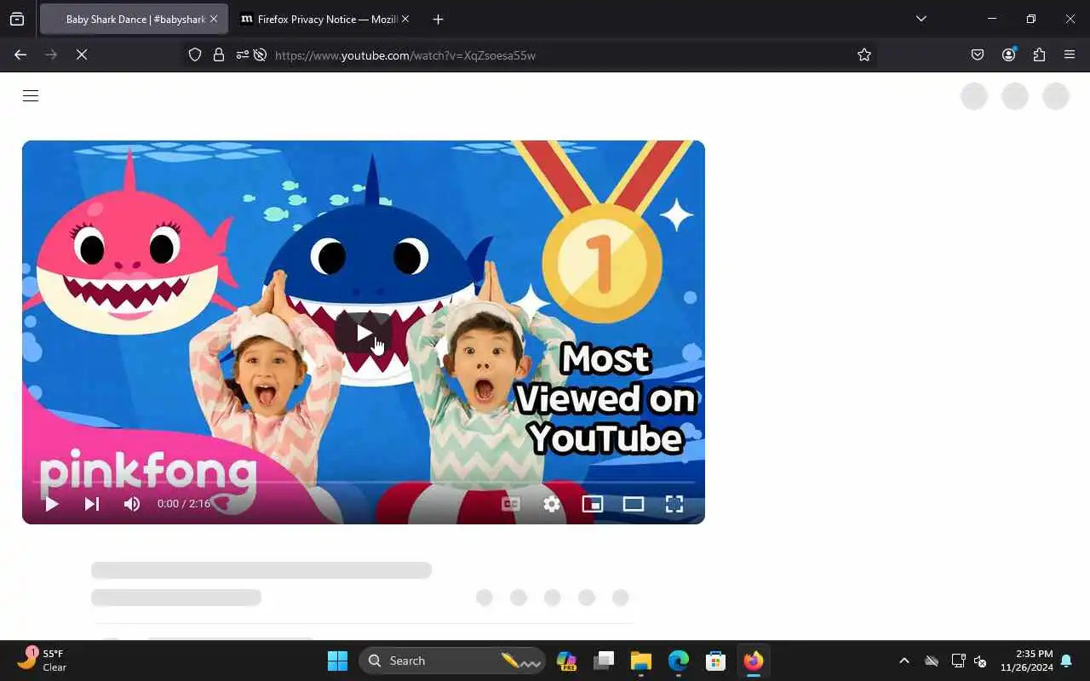1090x681 pixels.
Task: Mute the video volume speaker icon
Action: pos(132,504)
